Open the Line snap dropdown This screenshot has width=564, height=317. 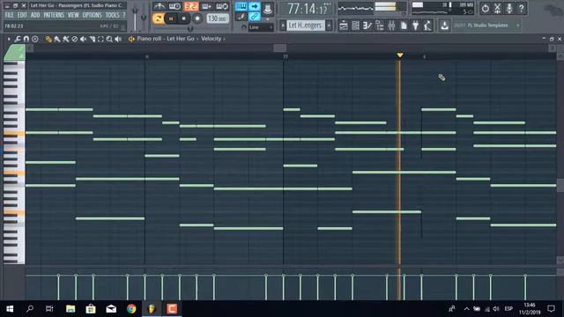[261, 27]
